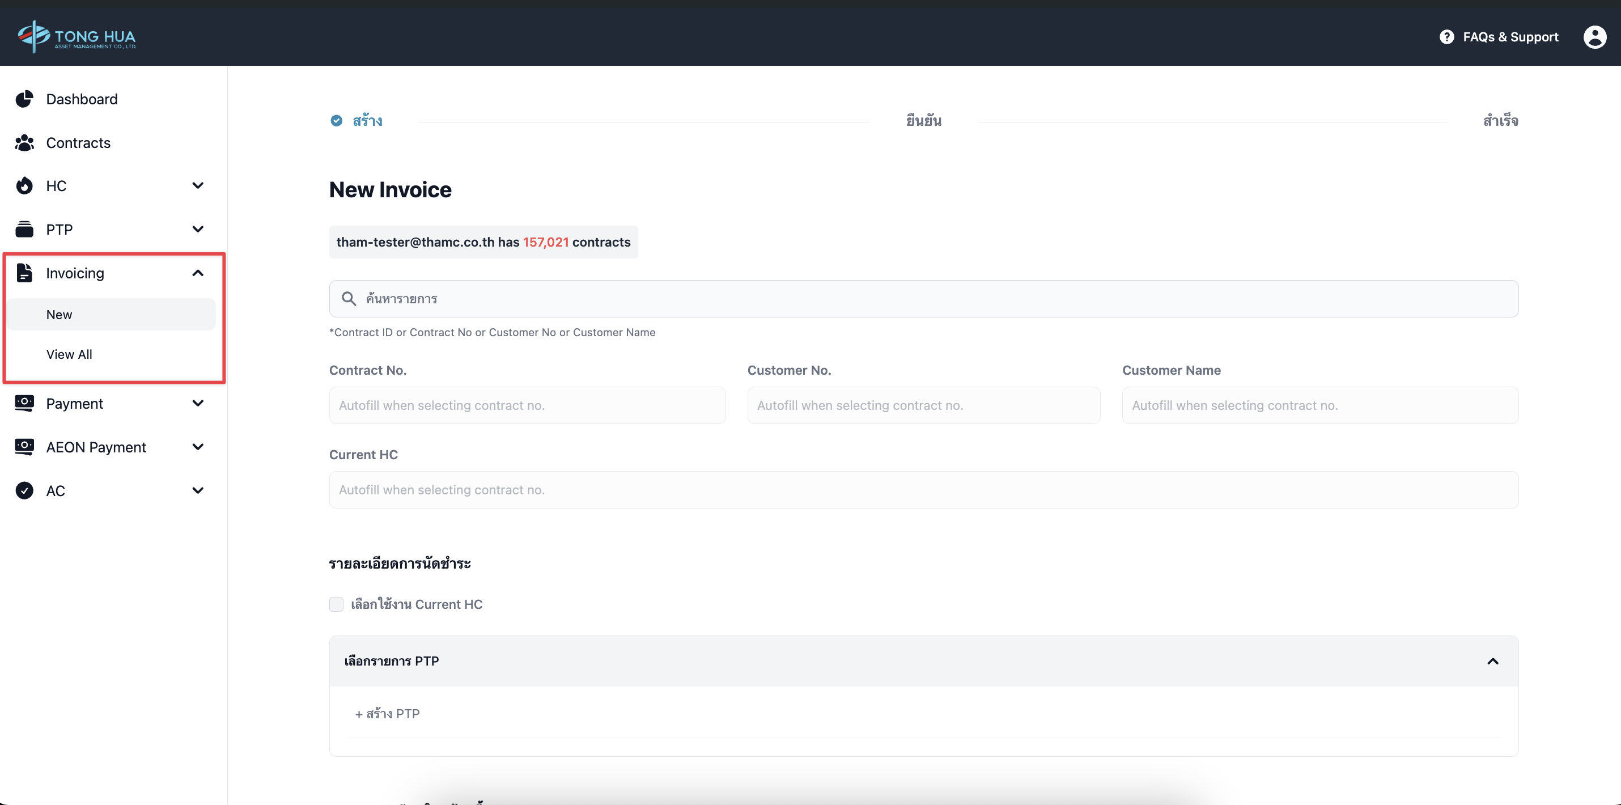This screenshot has width=1621, height=805.
Task: Expand the HC menu chevron
Action: point(198,186)
